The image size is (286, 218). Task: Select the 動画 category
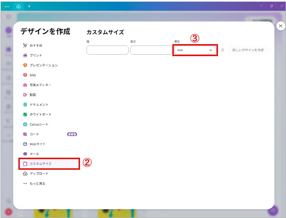point(49,95)
